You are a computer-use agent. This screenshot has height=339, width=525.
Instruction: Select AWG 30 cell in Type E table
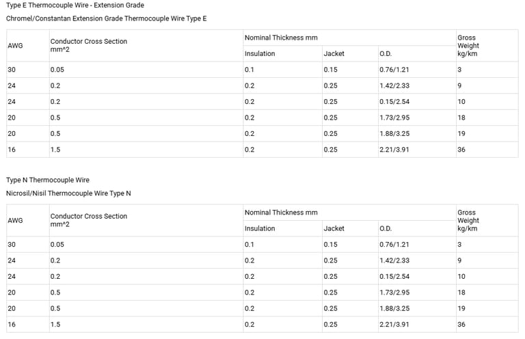coord(12,70)
